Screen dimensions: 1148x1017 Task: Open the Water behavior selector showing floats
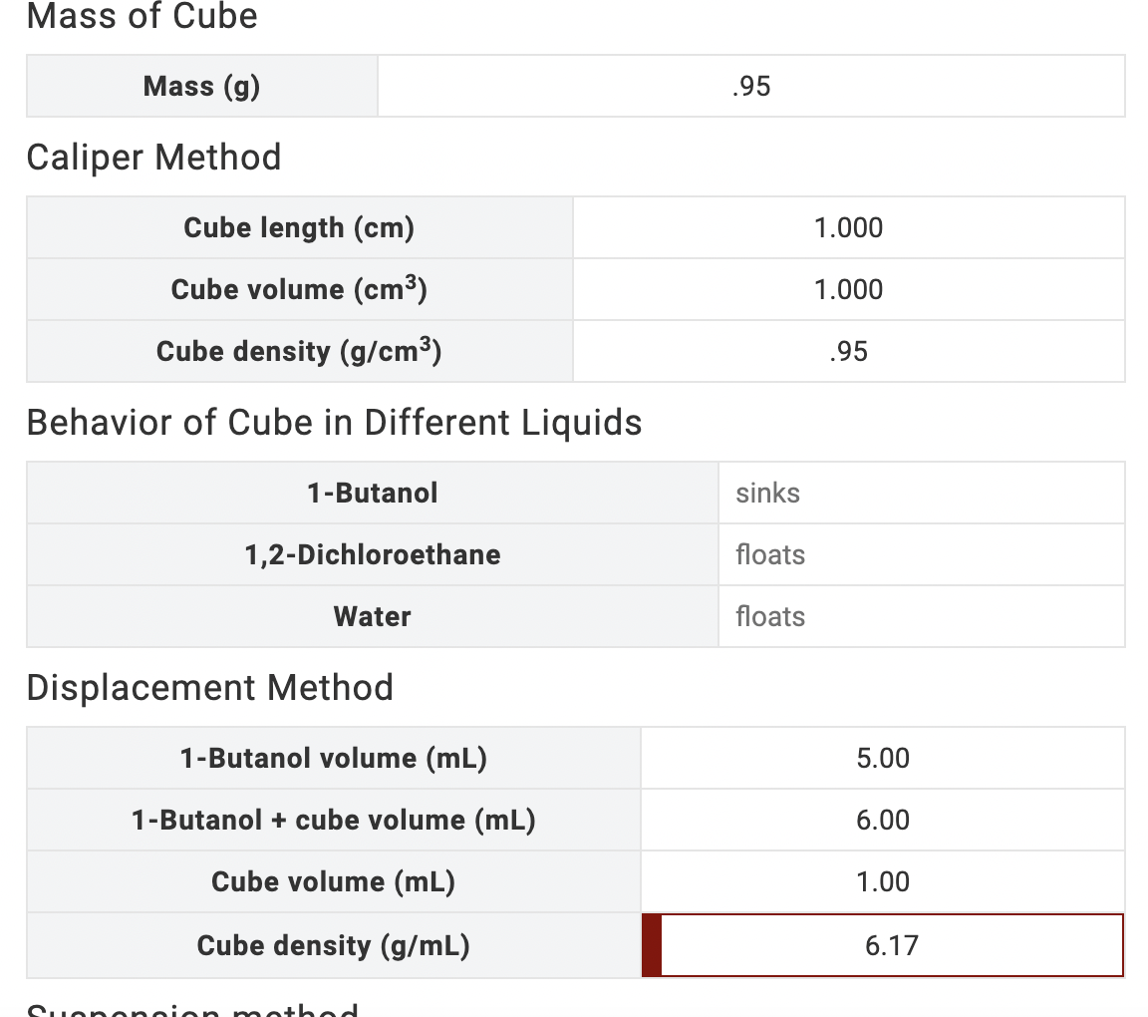(x=922, y=616)
